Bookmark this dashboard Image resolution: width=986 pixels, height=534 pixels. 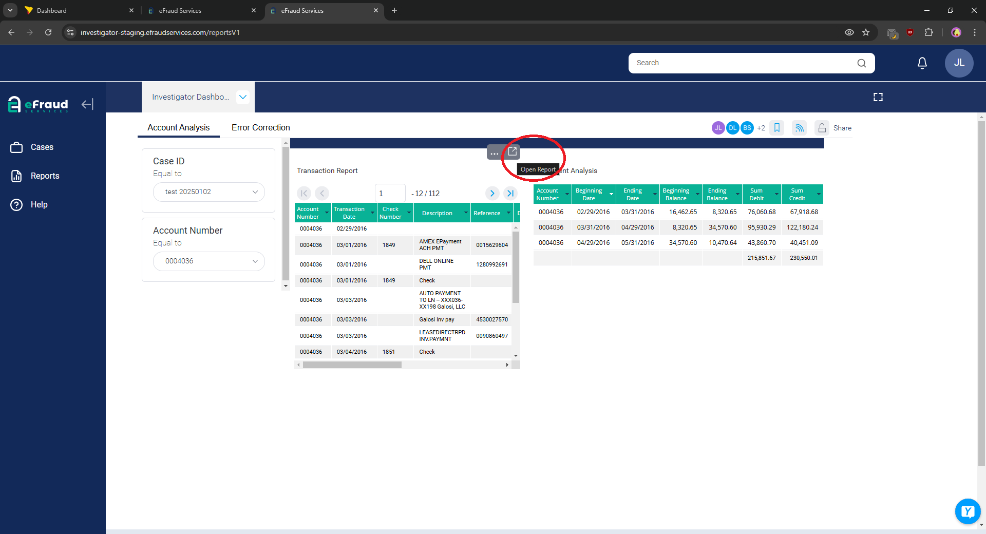tap(777, 128)
